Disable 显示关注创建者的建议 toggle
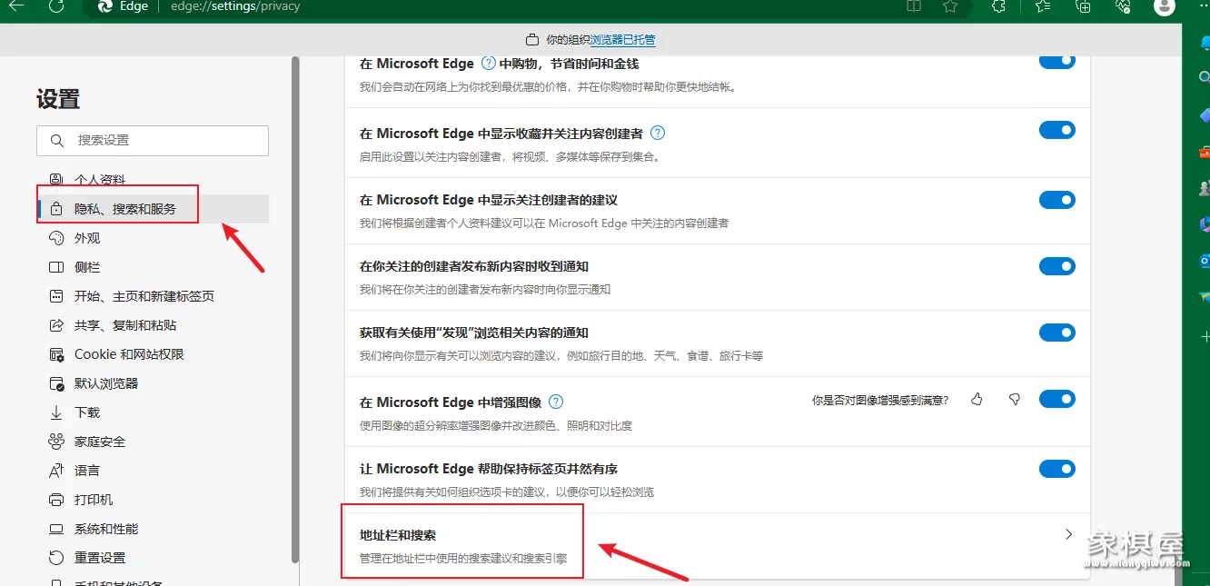This screenshot has width=1210, height=586. [x=1056, y=200]
